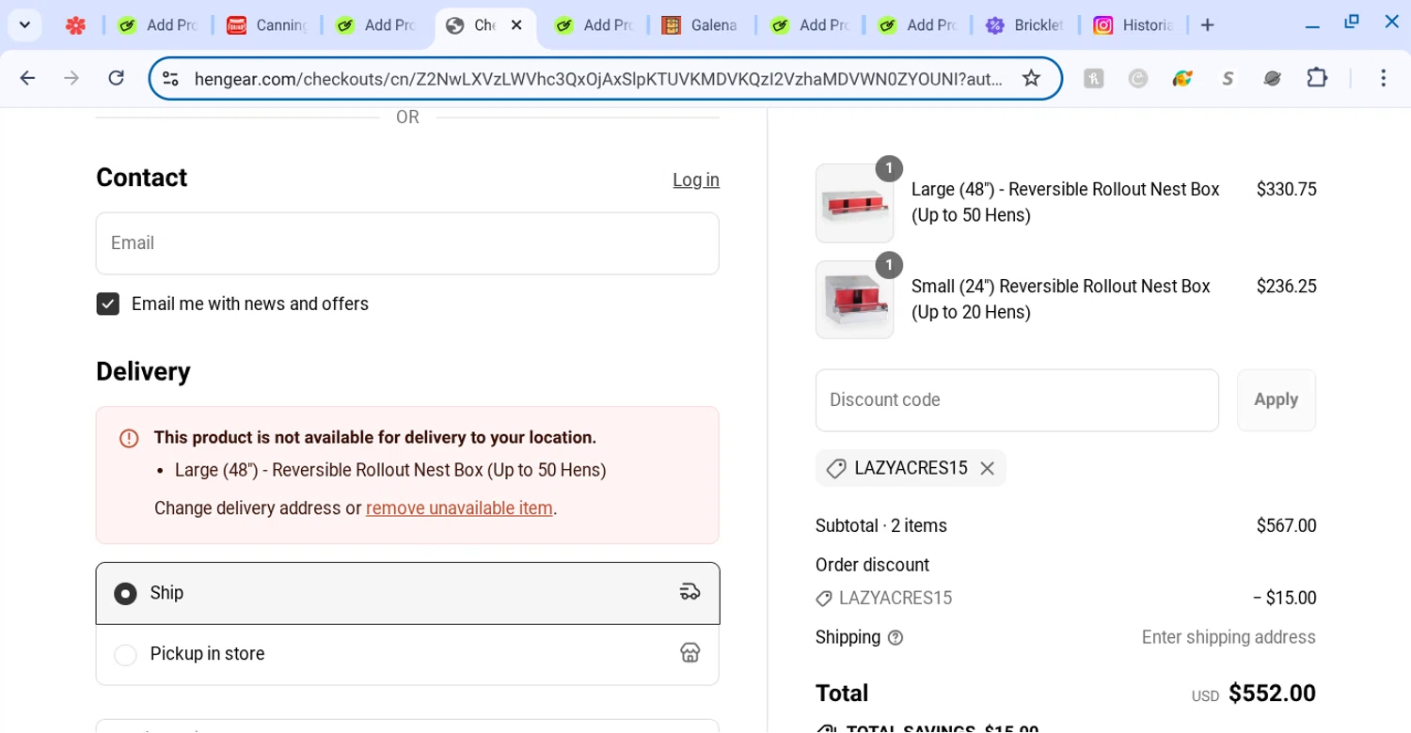1411x733 pixels.
Task: Switch to the Bricklet tab
Action: coord(1024,25)
